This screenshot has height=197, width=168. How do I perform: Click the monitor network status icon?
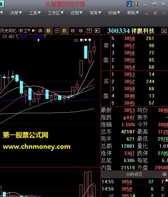click(129, 4)
